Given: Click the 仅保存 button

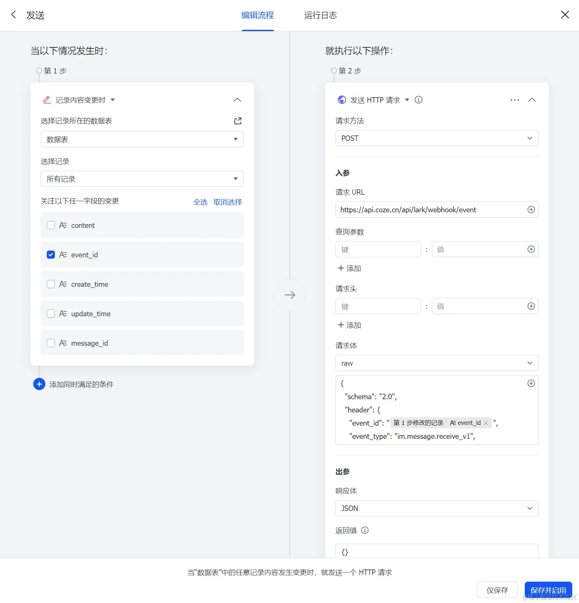Looking at the screenshot, I should [497, 590].
